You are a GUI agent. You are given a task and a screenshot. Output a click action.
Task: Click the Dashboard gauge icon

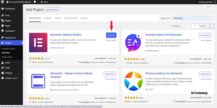2,9
